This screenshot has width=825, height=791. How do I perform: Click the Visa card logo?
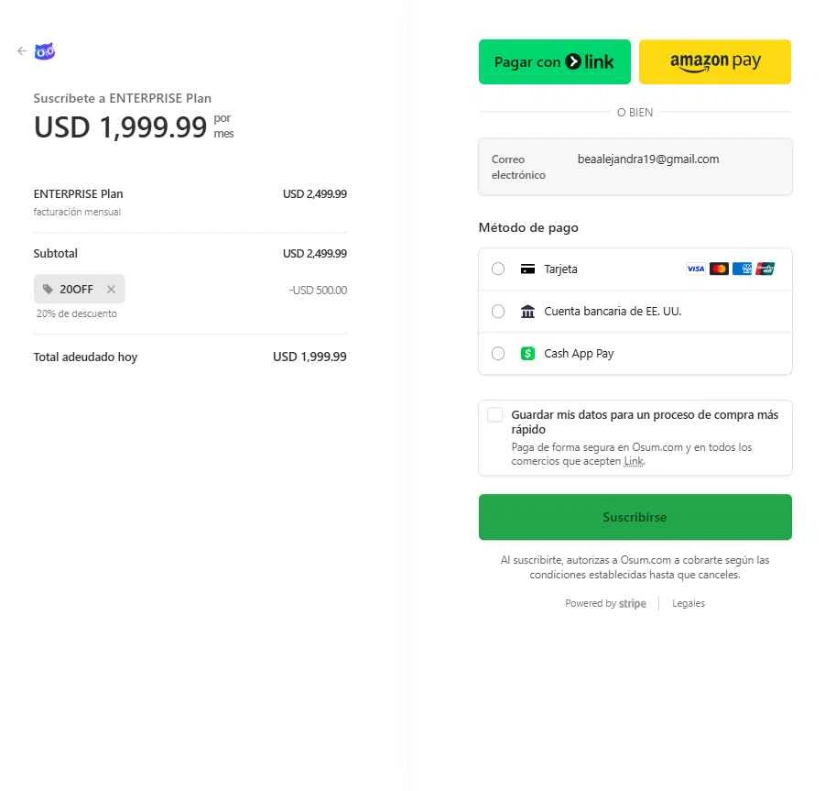pos(696,269)
